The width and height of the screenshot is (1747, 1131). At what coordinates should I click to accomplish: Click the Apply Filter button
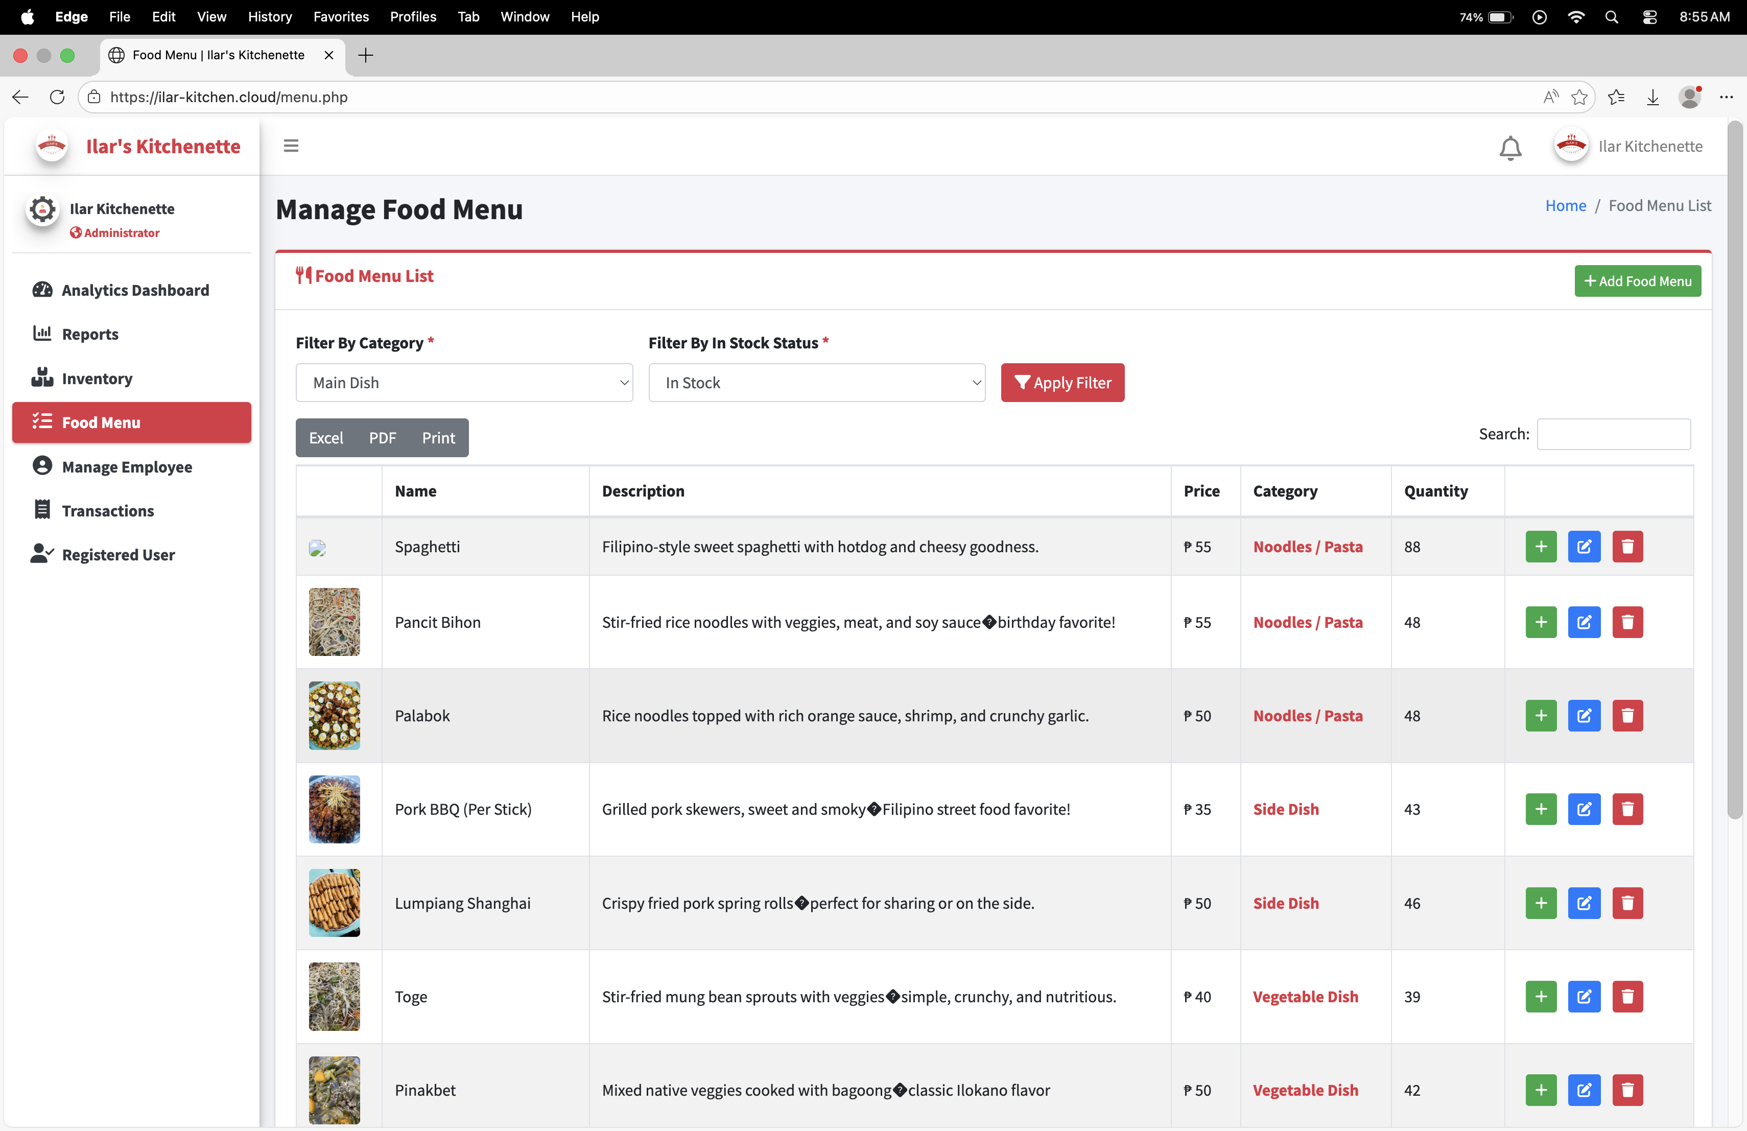(1062, 383)
